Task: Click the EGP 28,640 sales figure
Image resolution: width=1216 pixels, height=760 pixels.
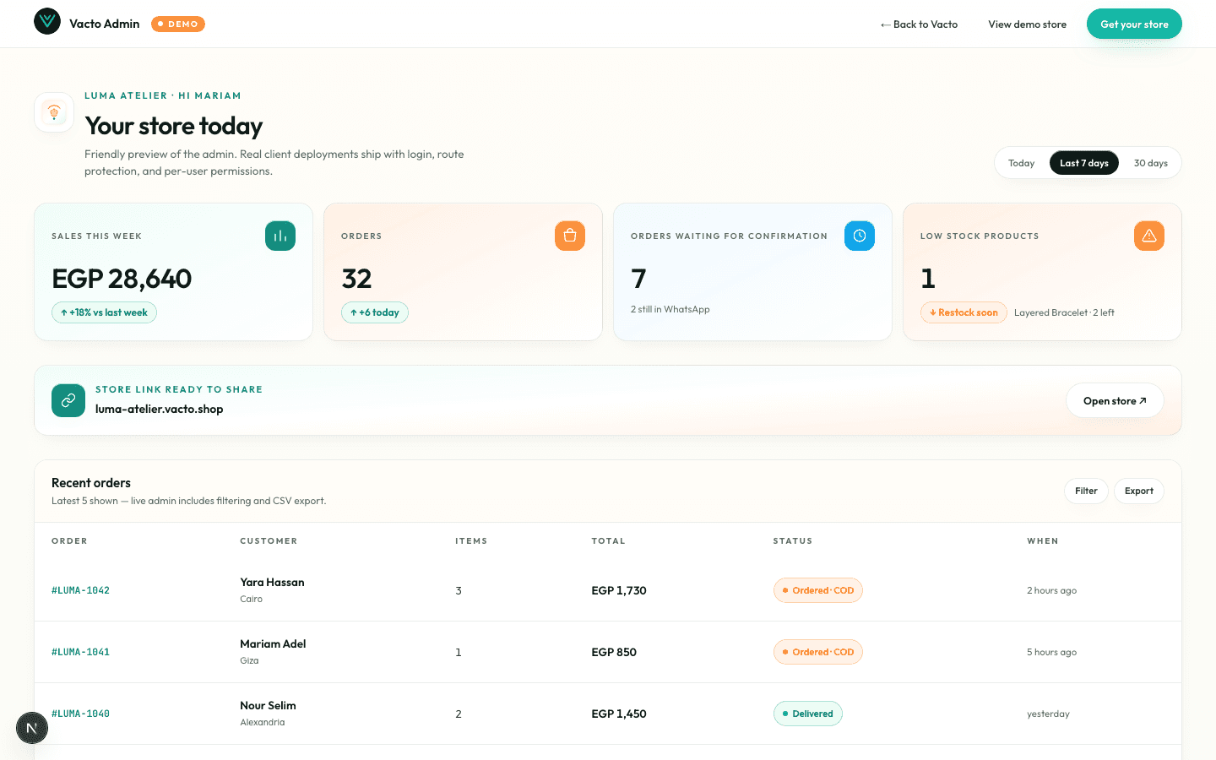Action: click(122, 279)
